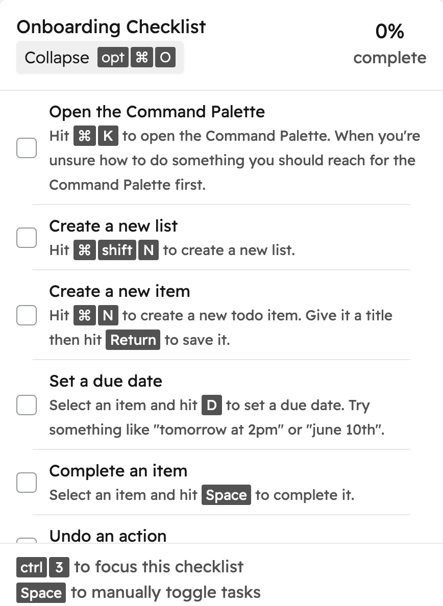Viewport: 443px width, 606px height.
Task: Click the D key badge
Action: click(x=212, y=406)
